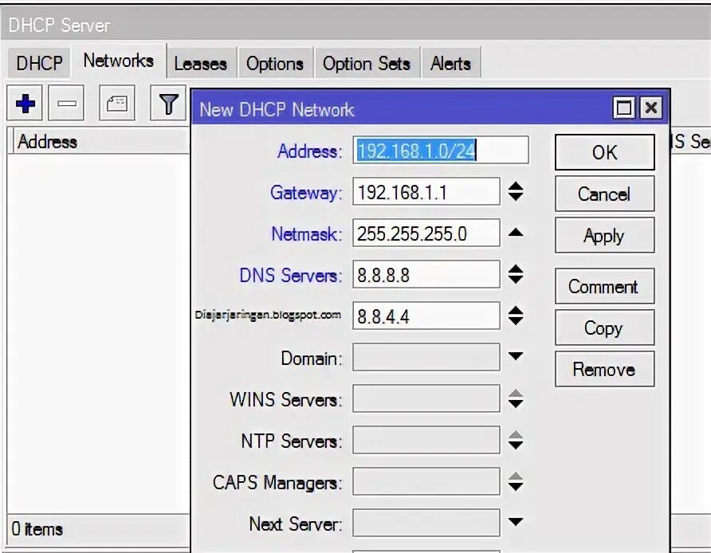Click the Remove button in dialog

pyautogui.click(x=604, y=369)
